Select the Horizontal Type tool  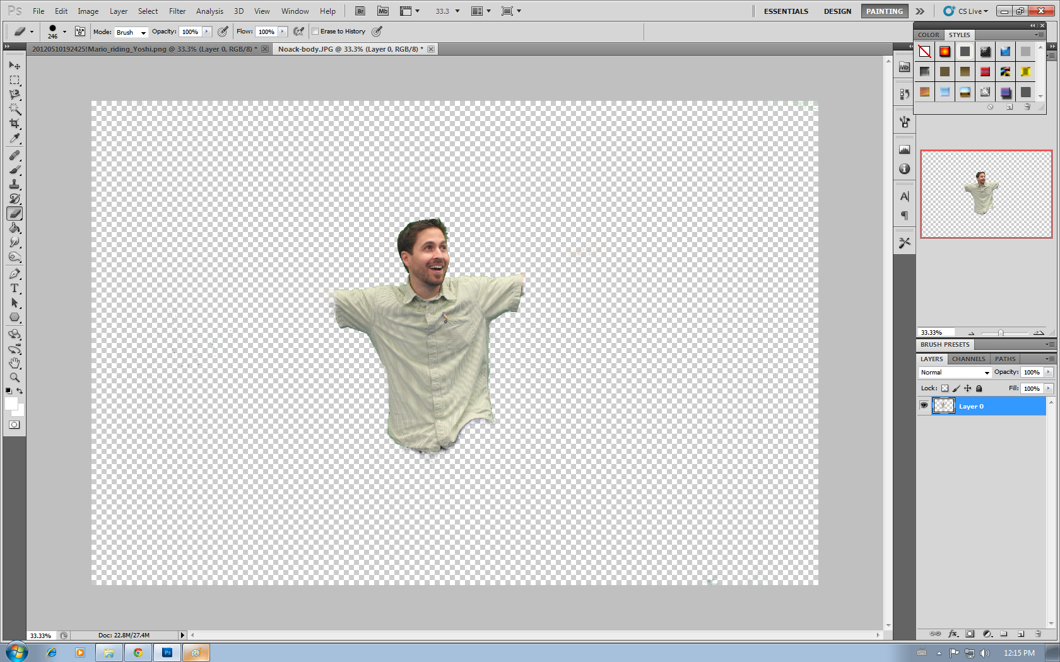[15, 289]
